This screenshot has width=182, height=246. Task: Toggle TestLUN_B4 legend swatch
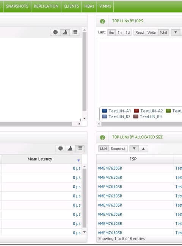click(136, 117)
